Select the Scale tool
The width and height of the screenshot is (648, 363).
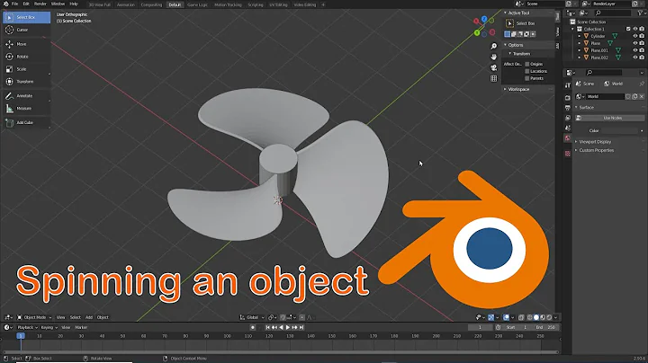(26, 69)
